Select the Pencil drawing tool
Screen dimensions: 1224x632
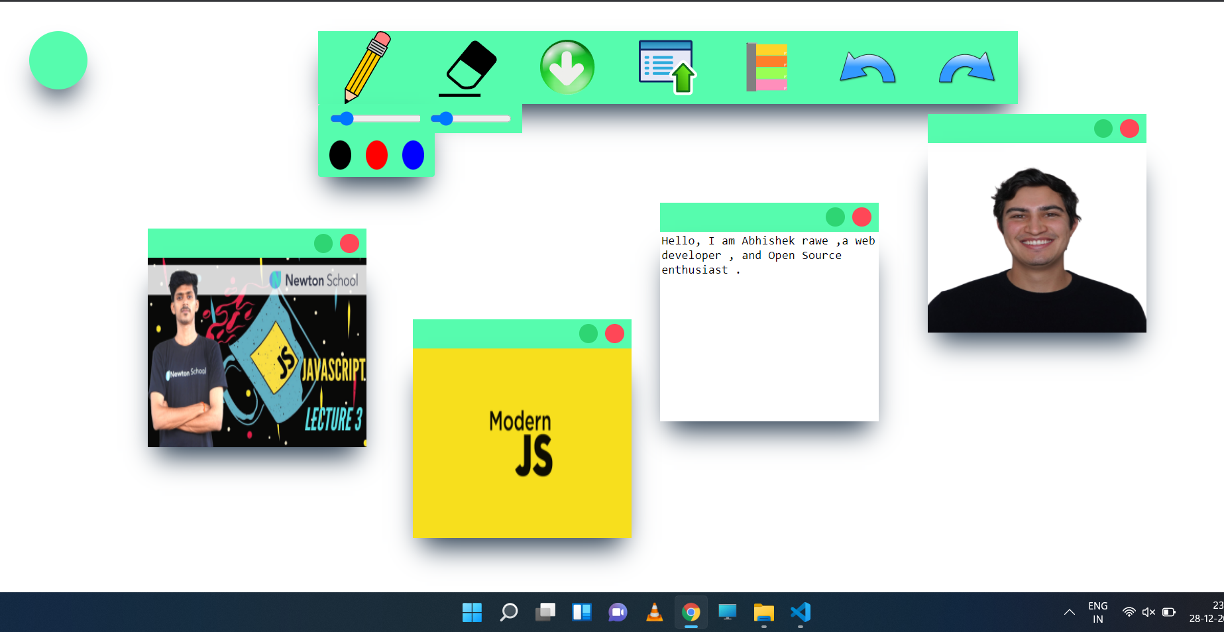click(x=367, y=68)
